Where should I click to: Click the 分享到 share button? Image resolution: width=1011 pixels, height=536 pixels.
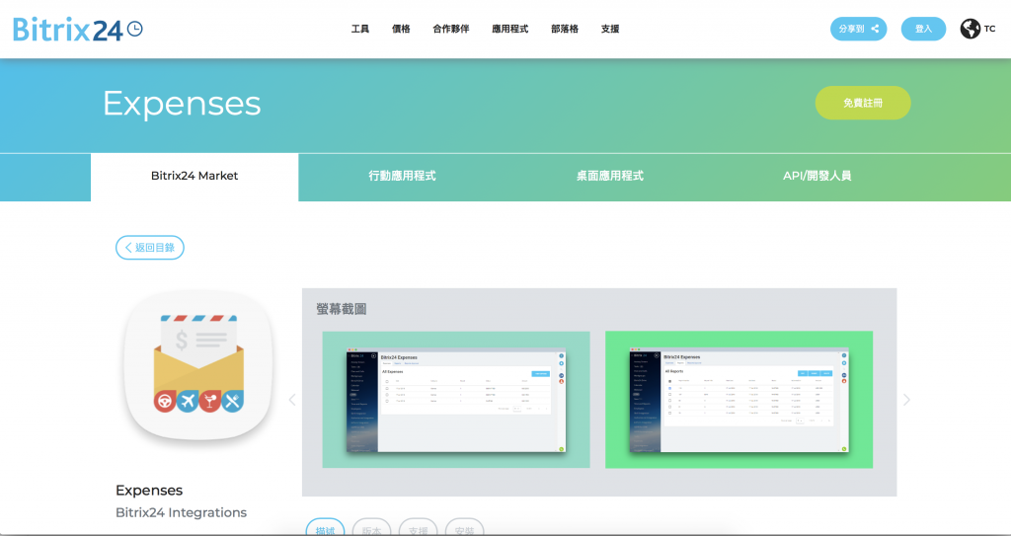point(858,29)
